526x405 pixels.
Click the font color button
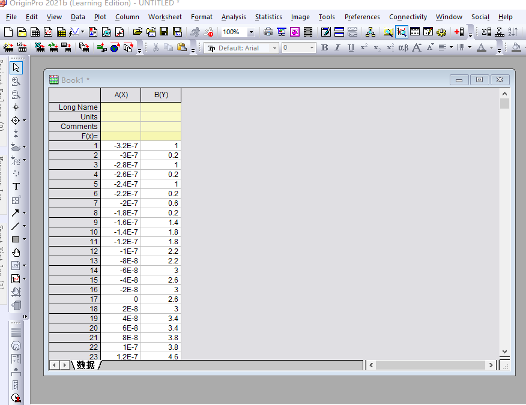click(481, 47)
